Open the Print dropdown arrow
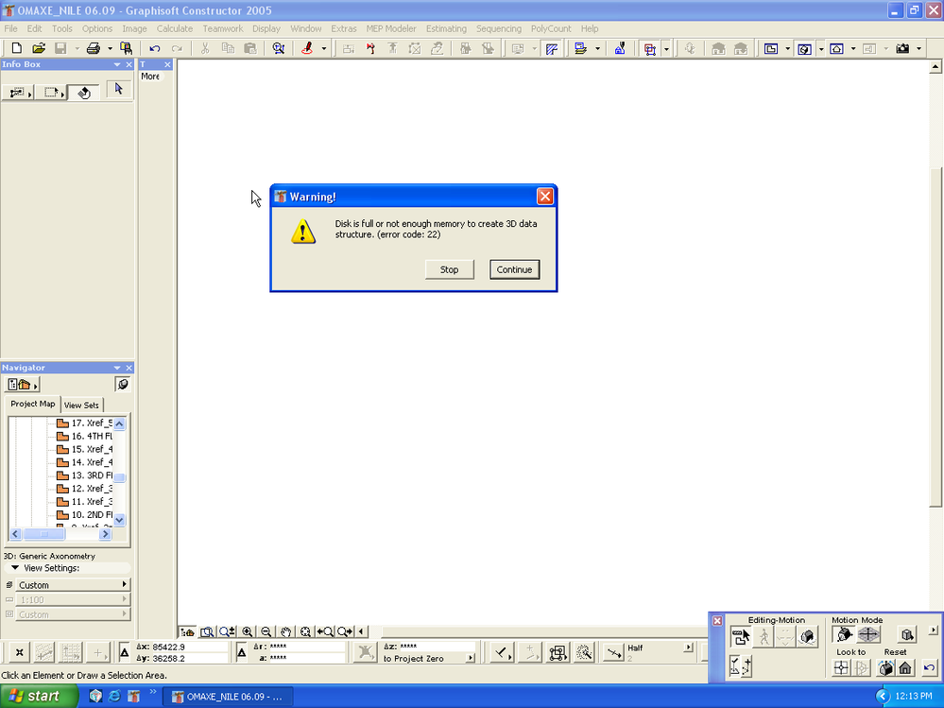This screenshot has height=708, width=944. (x=110, y=49)
